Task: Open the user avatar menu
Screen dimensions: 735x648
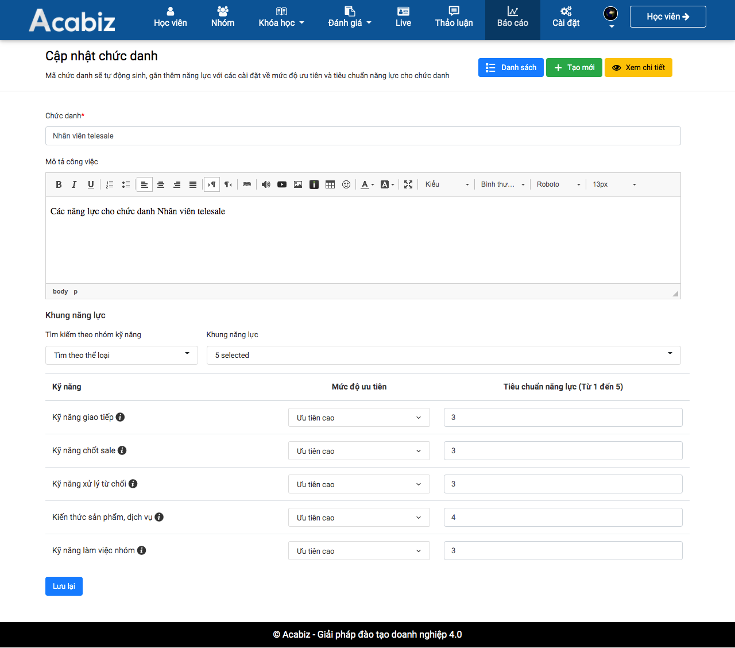Action: pyautogui.click(x=611, y=16)
